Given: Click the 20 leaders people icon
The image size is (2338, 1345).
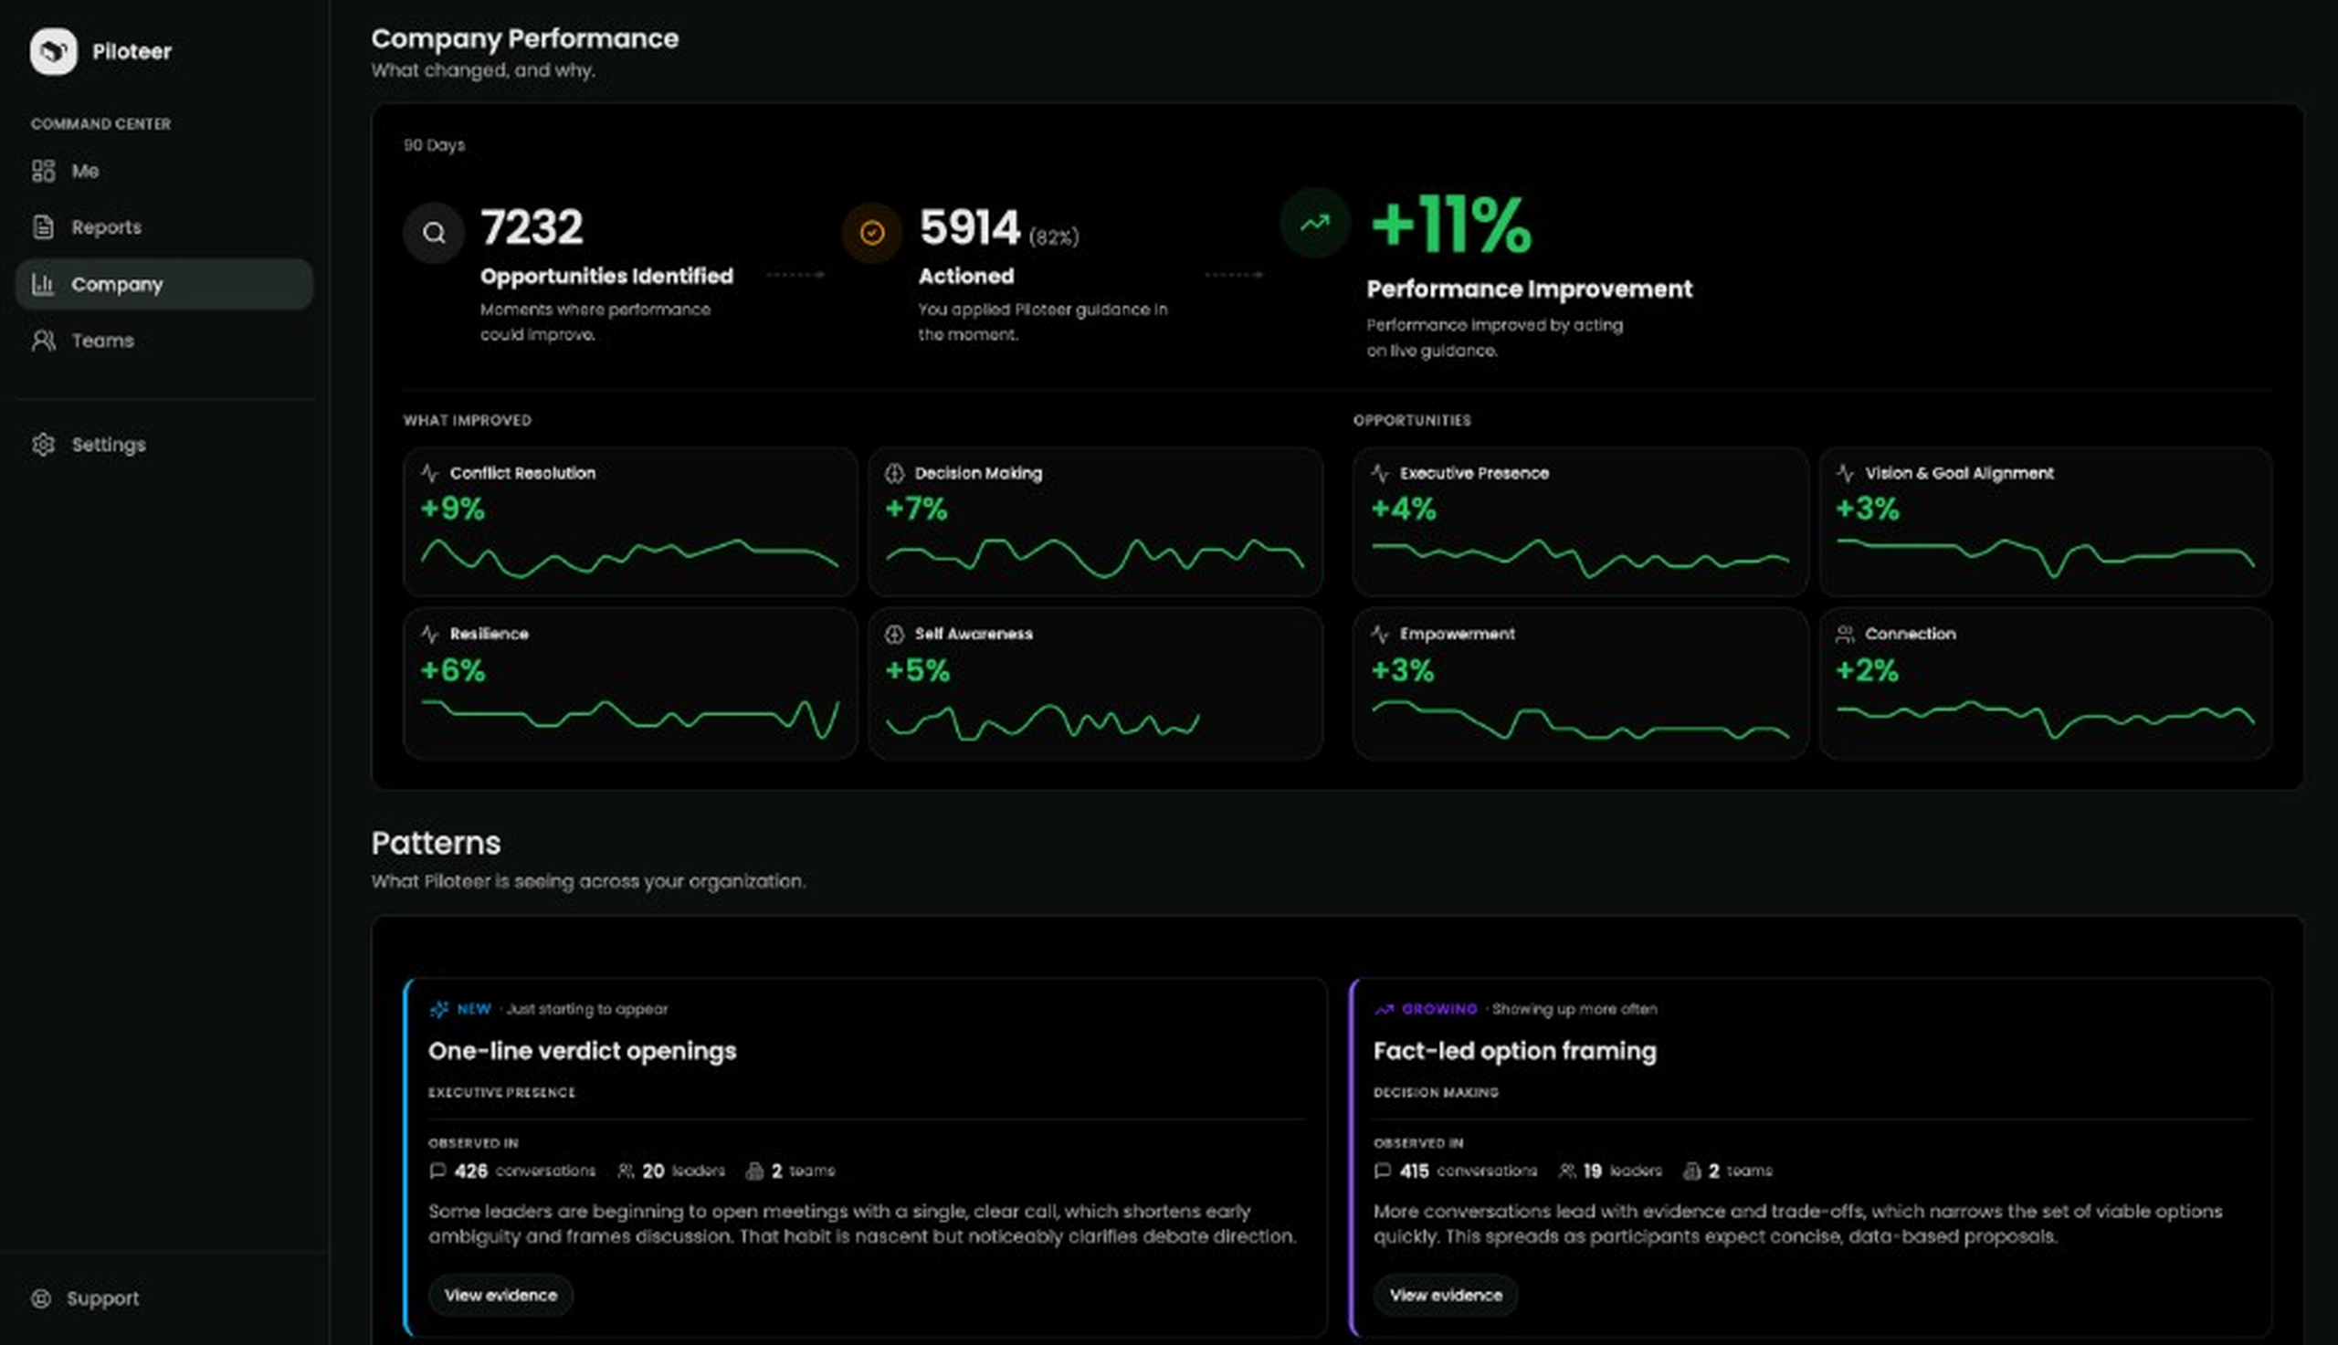Looking at the screenshot, I should point(626,1171).
